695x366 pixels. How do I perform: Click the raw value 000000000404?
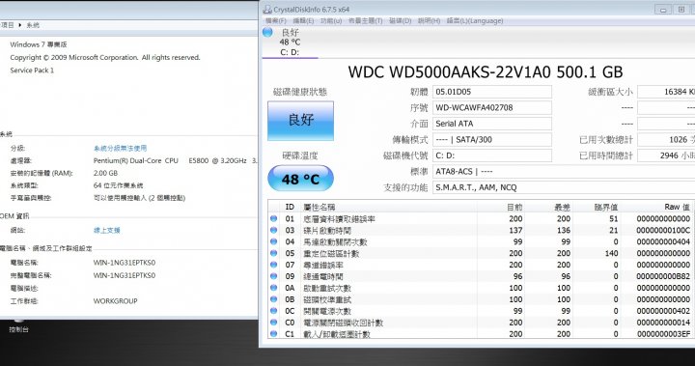pos(663,241)
